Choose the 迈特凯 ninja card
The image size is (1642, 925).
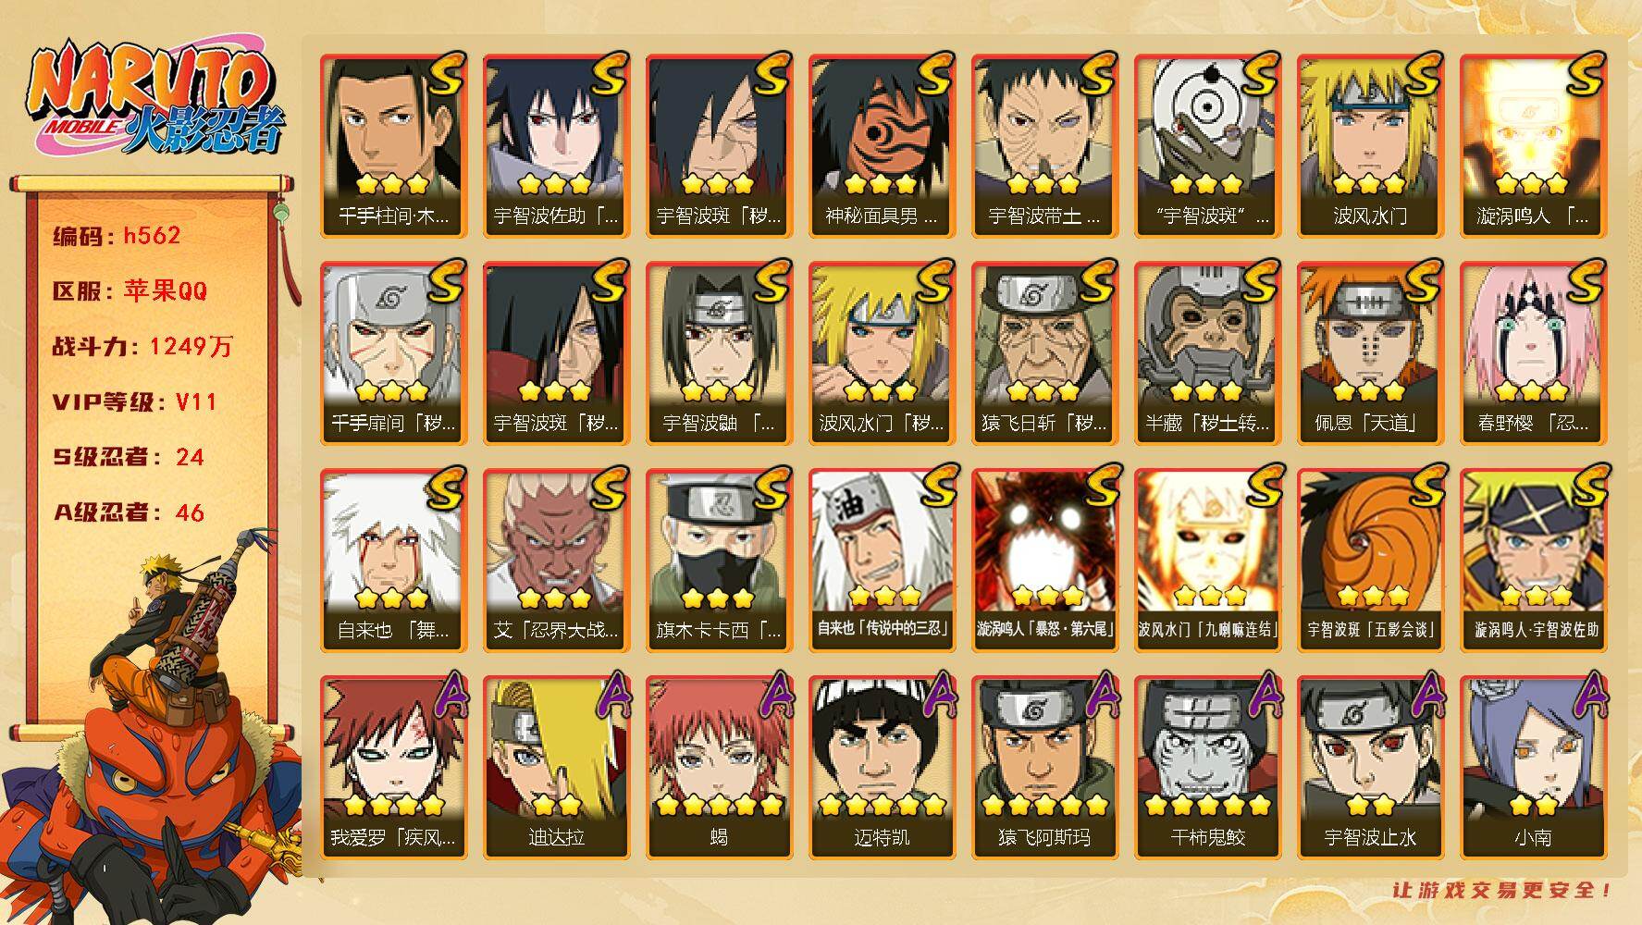[x=882, y=767]
